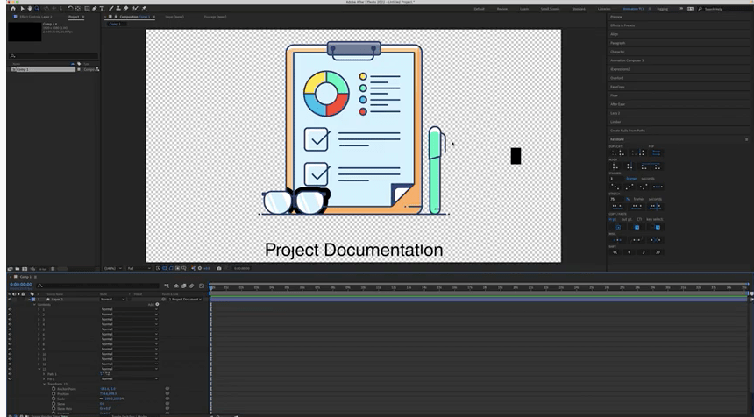Open Layer 2 blend mode dropdown
The height and width of the screenshot is (417, 754).
pos(112,300)
